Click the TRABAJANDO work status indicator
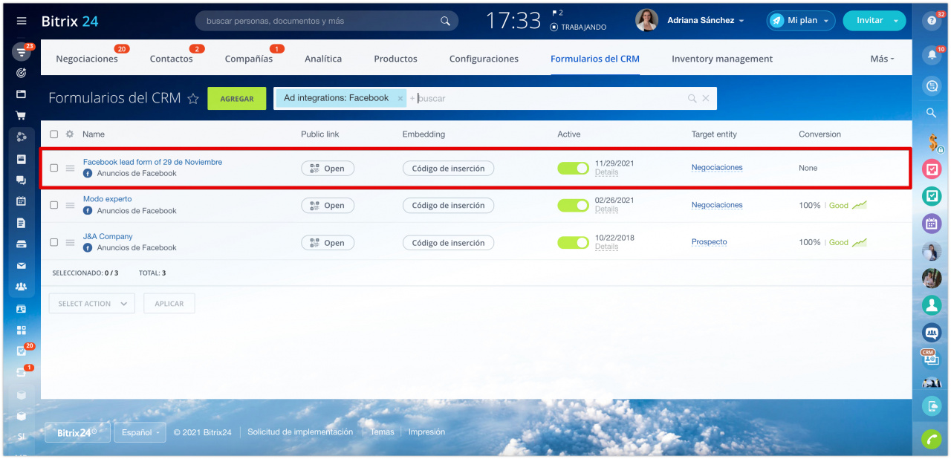 [578, 27]
